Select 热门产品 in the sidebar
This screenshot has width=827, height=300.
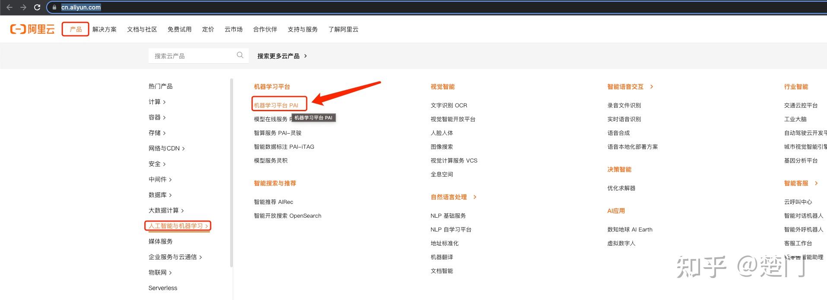tap(161, 86)
